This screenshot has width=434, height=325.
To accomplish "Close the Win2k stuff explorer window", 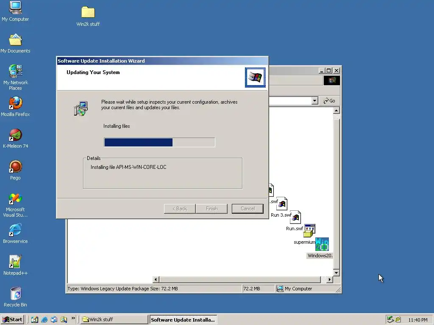I will click(x=336, y=71).
